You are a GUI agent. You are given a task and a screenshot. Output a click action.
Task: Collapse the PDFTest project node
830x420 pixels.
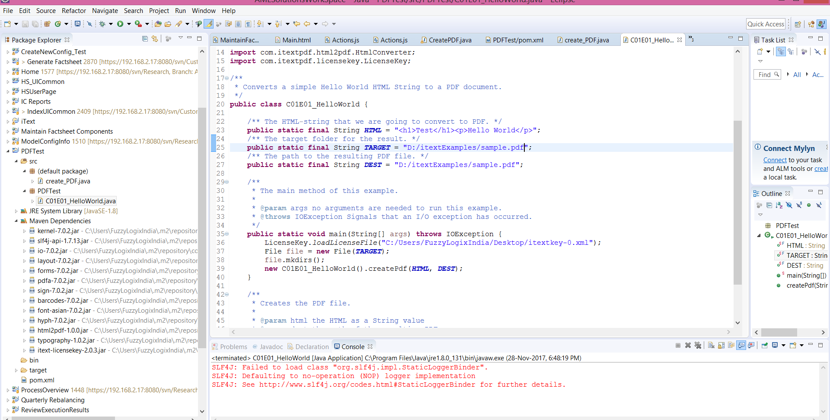pyautogui.click(x=8, y=151)
